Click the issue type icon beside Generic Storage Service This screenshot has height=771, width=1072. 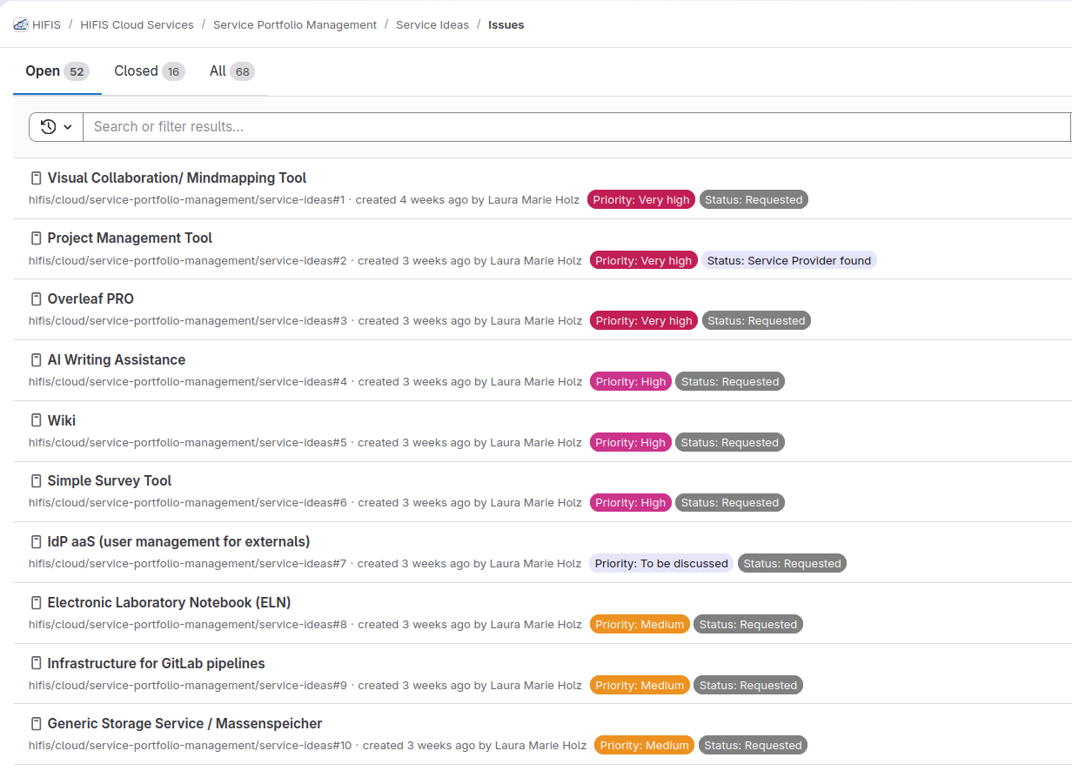tap(36, 723)
